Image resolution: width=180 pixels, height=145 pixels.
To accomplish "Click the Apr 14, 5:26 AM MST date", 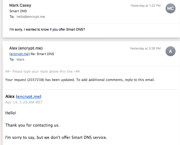I will (24, 102).
